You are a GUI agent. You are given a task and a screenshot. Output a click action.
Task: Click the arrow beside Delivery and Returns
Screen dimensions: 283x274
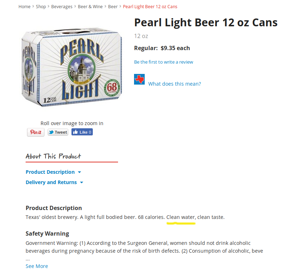tap(81, 183)
